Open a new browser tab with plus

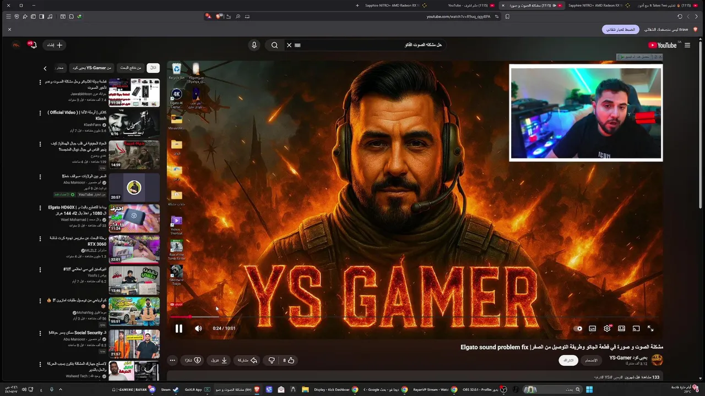point(357,5)
